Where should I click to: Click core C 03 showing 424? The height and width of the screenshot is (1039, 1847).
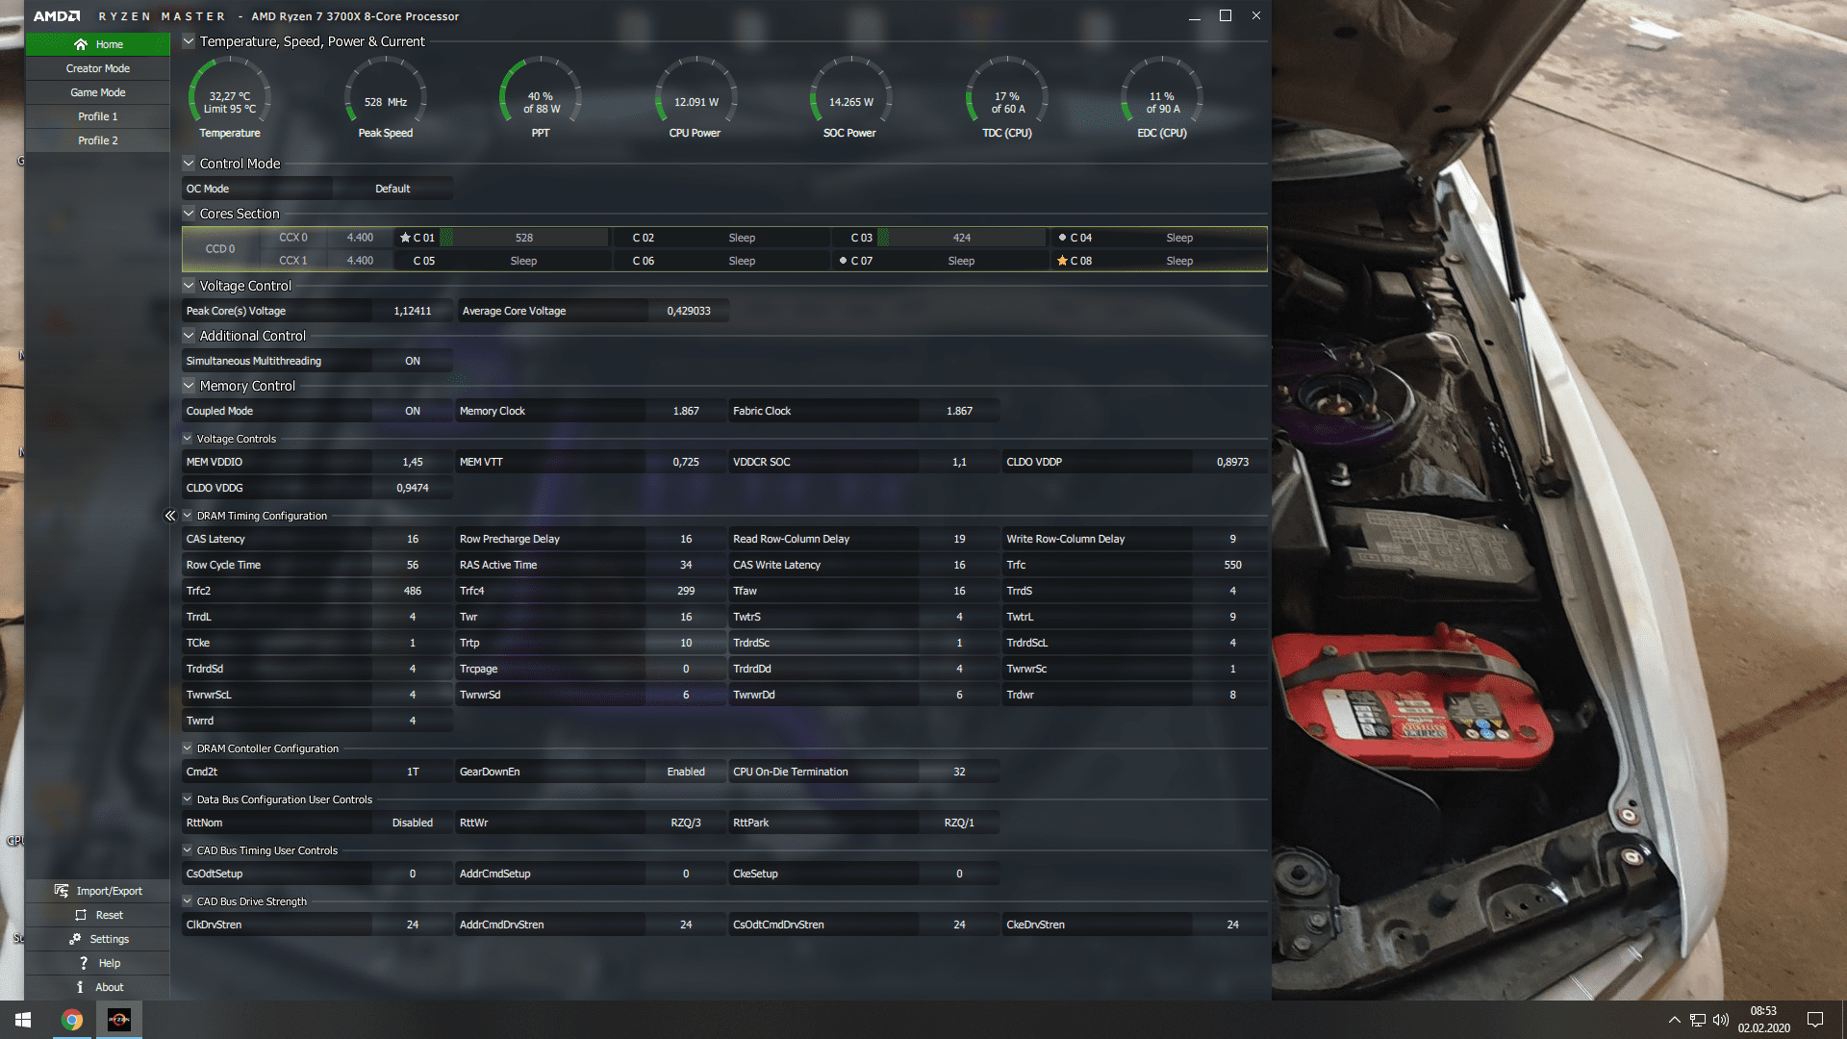pyautogui.click(x=938, y=237)
